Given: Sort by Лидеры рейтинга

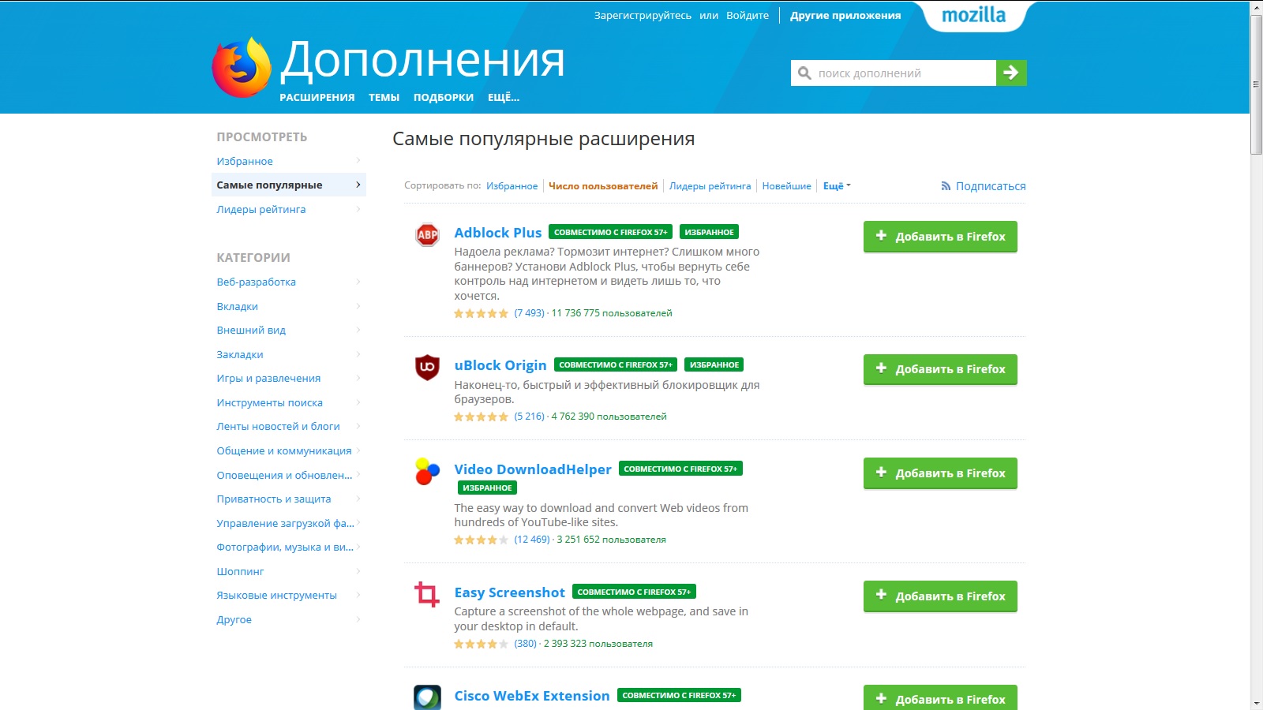Looking at the screenshot, I should [x=710, y=186].
